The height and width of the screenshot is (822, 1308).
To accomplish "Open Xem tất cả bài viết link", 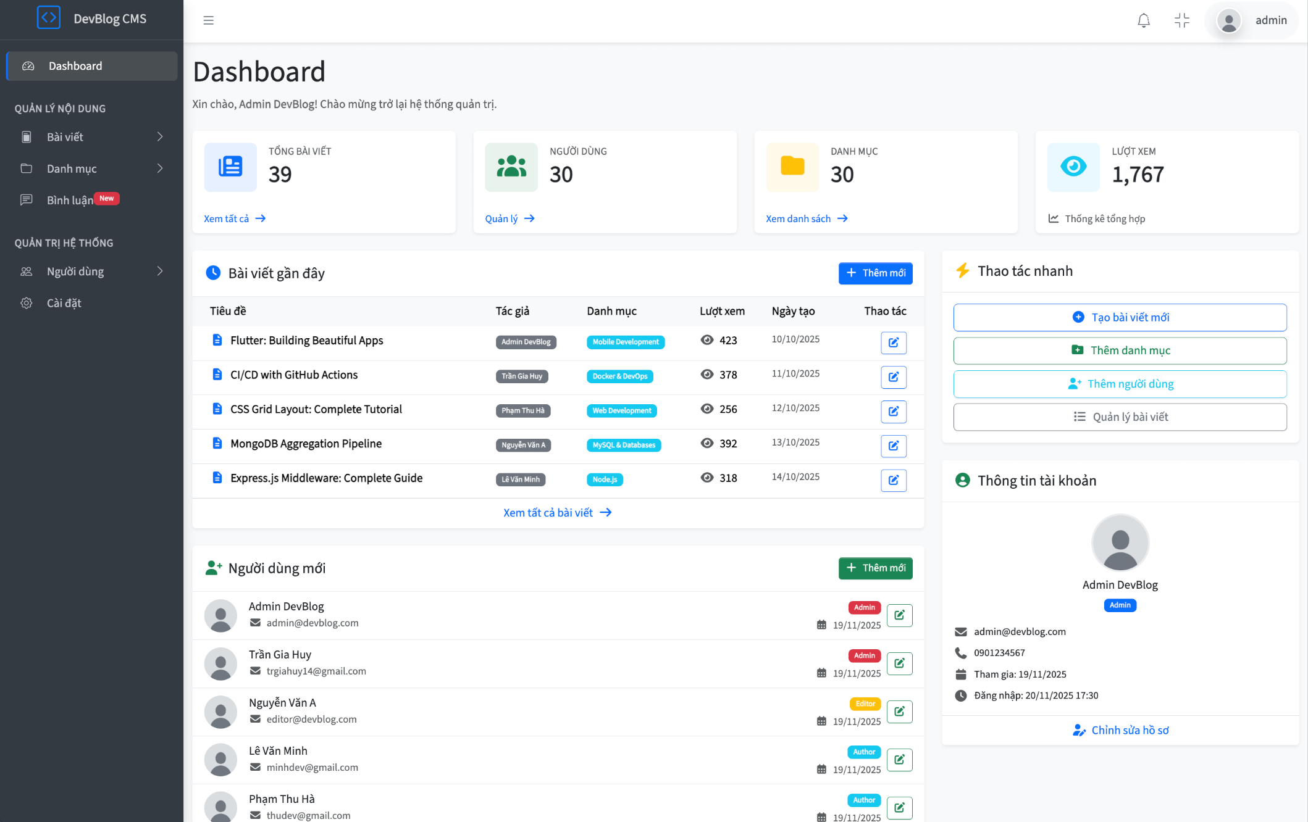I will (x=558, y=513).
